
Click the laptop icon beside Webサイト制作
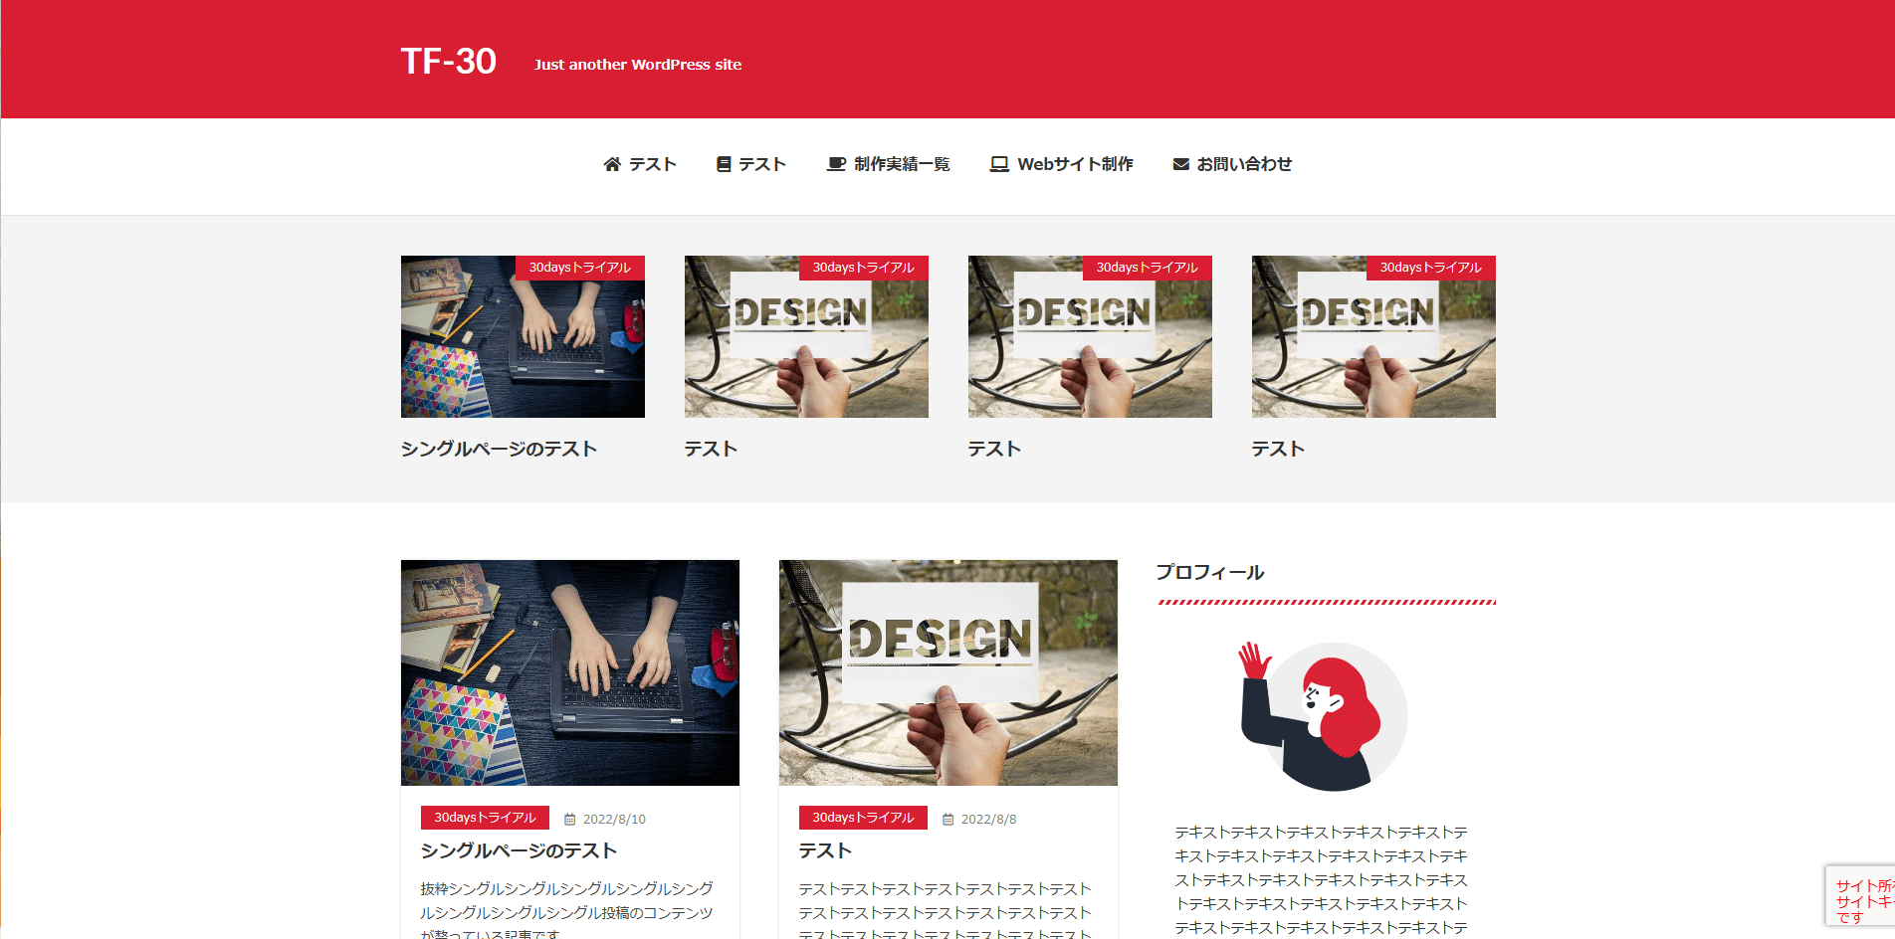999,164
